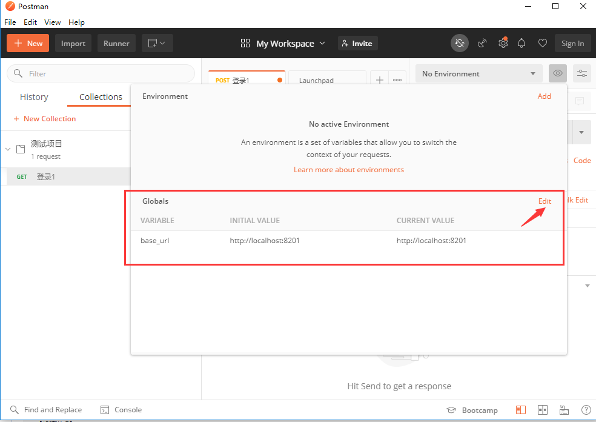
Task: Open the keyboard shortcuts icon
Action: pyautogui.click(x=564, y=410)
